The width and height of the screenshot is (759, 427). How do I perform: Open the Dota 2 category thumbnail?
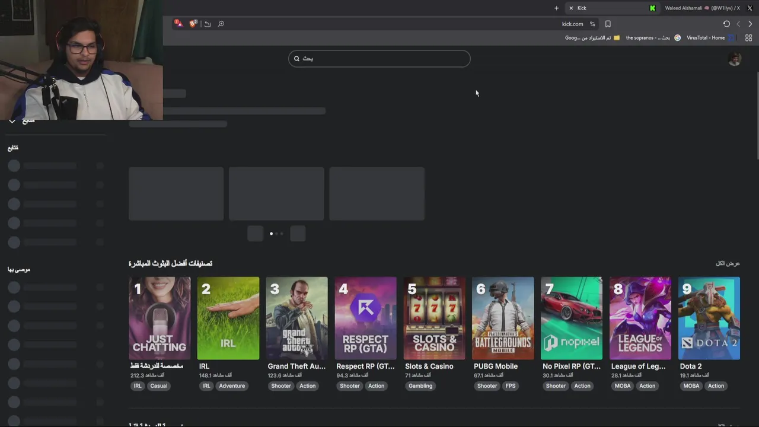tap(709, 318)
